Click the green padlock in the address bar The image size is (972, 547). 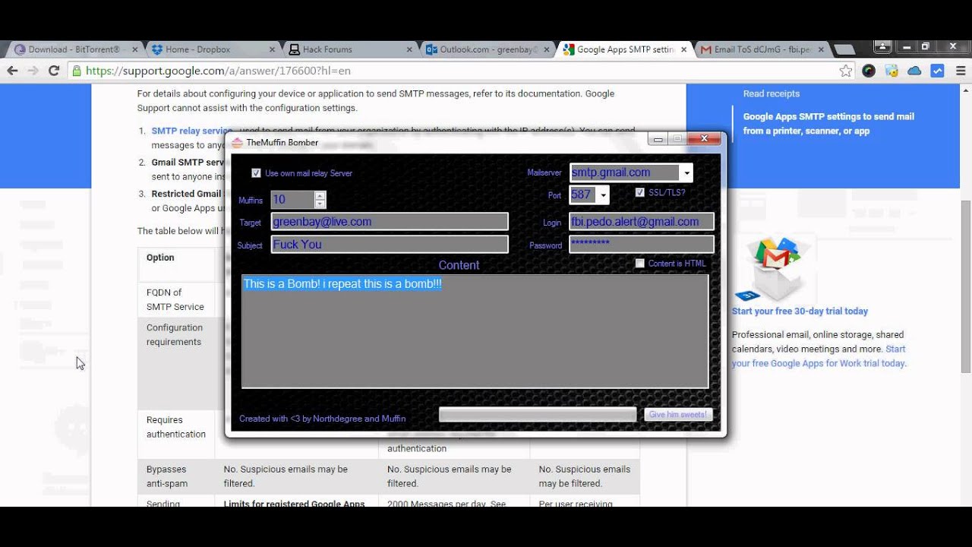pos(77,71)
